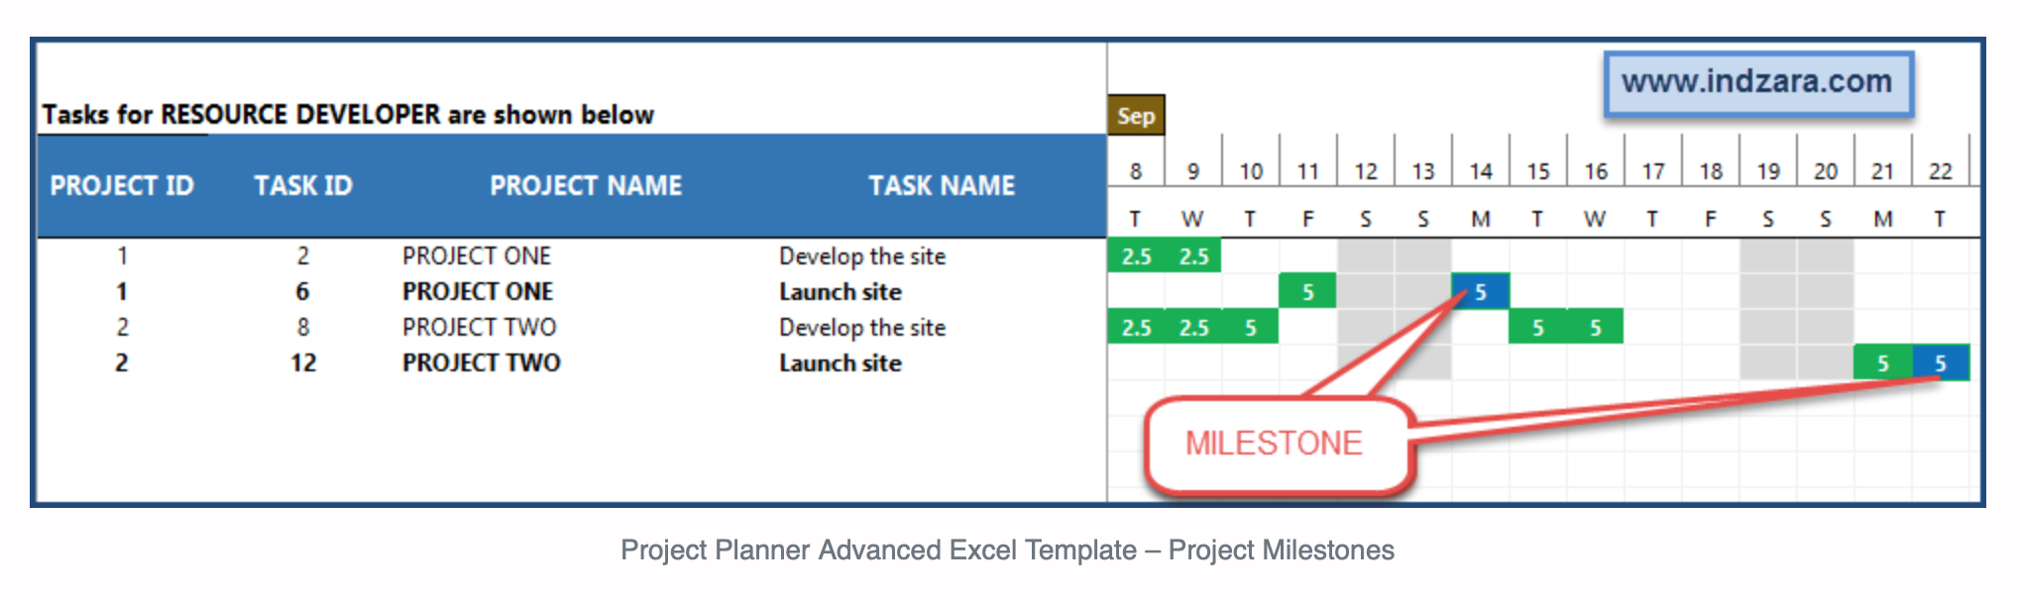2020x600 pixels.
Task: Select blue milestone cell on day 14
Action: (1481, 292)
